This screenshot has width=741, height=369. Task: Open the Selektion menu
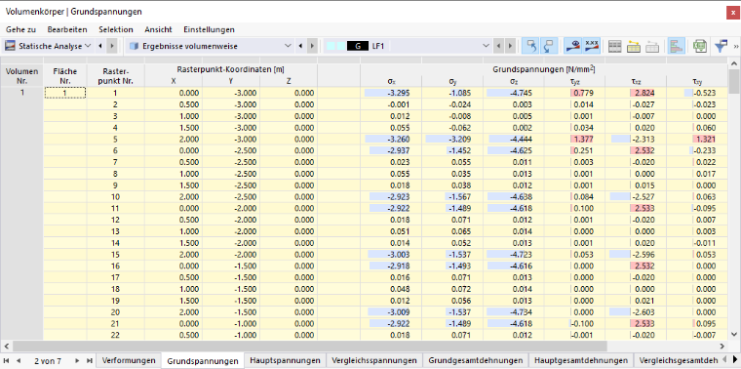pos(116,29)
